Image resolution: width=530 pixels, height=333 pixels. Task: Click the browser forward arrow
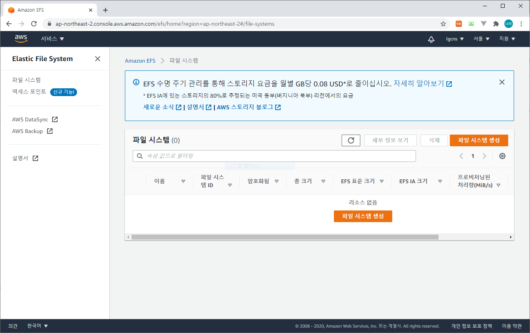point(21,24)
